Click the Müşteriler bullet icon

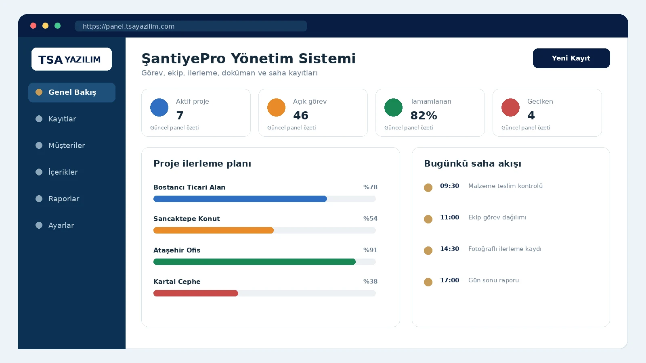pyautogui.click(x=39, y=145)
